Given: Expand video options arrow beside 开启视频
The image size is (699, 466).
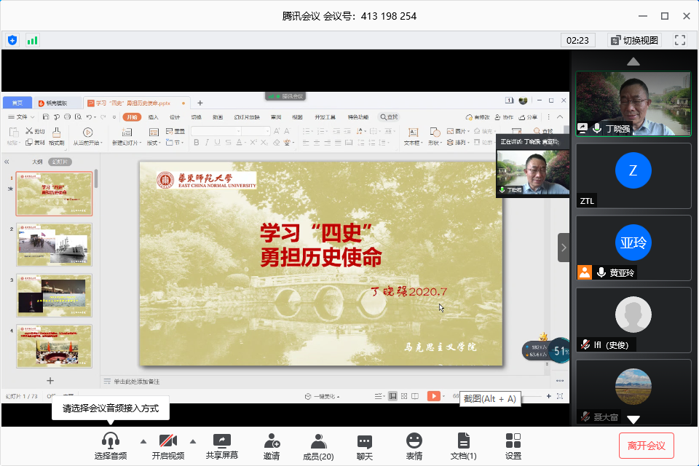Looking at the screenshot, I should pyautogui.click(x=192, y=441).
